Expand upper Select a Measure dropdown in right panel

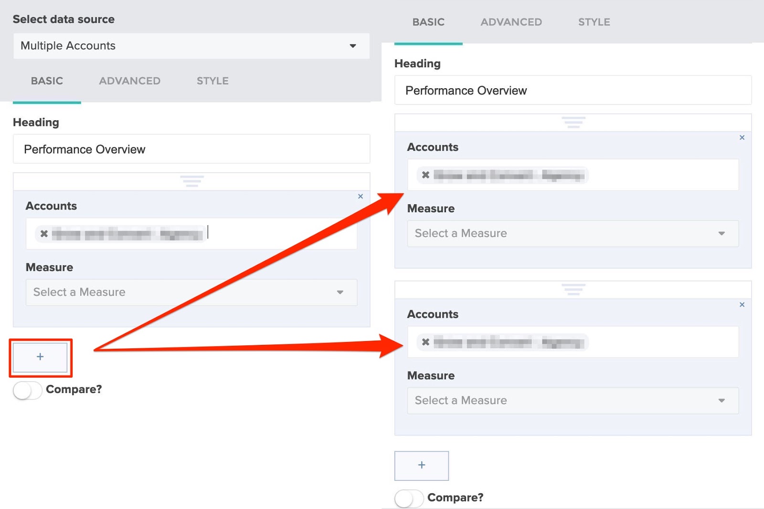(573, 234)
